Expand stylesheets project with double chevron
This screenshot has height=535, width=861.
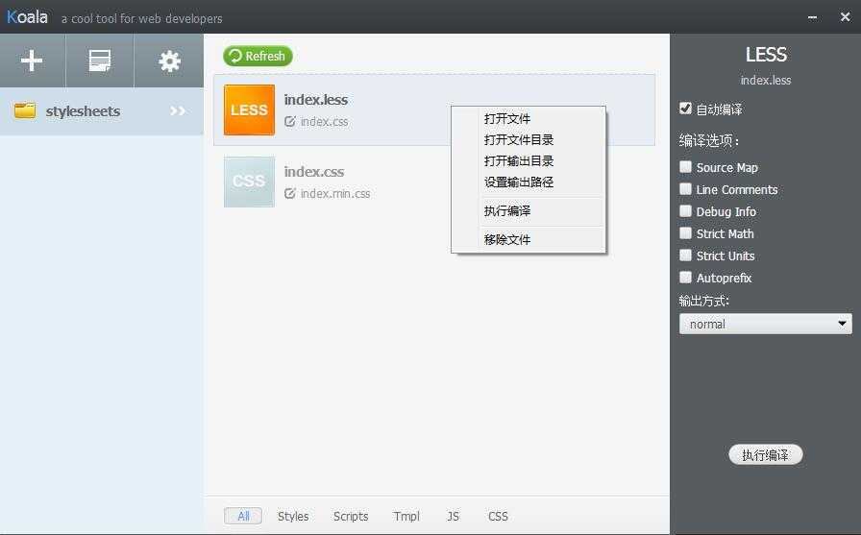click(x=178, y=110)
